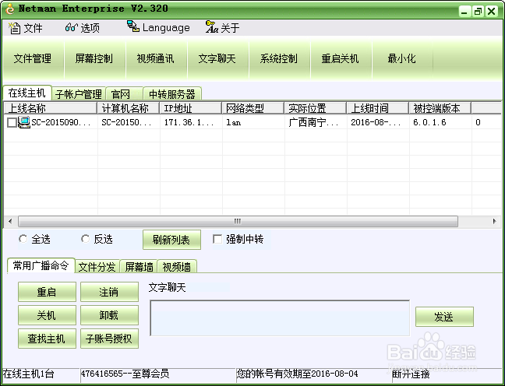Click the lan network type cell
This screenshot has height=386, width=505.
tap(234, 122)
